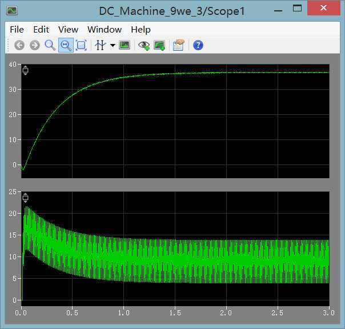The width and height of the screenshot is (345, 329).
Task: Click the 1.5 time axis label
Action: coord(175,312)
